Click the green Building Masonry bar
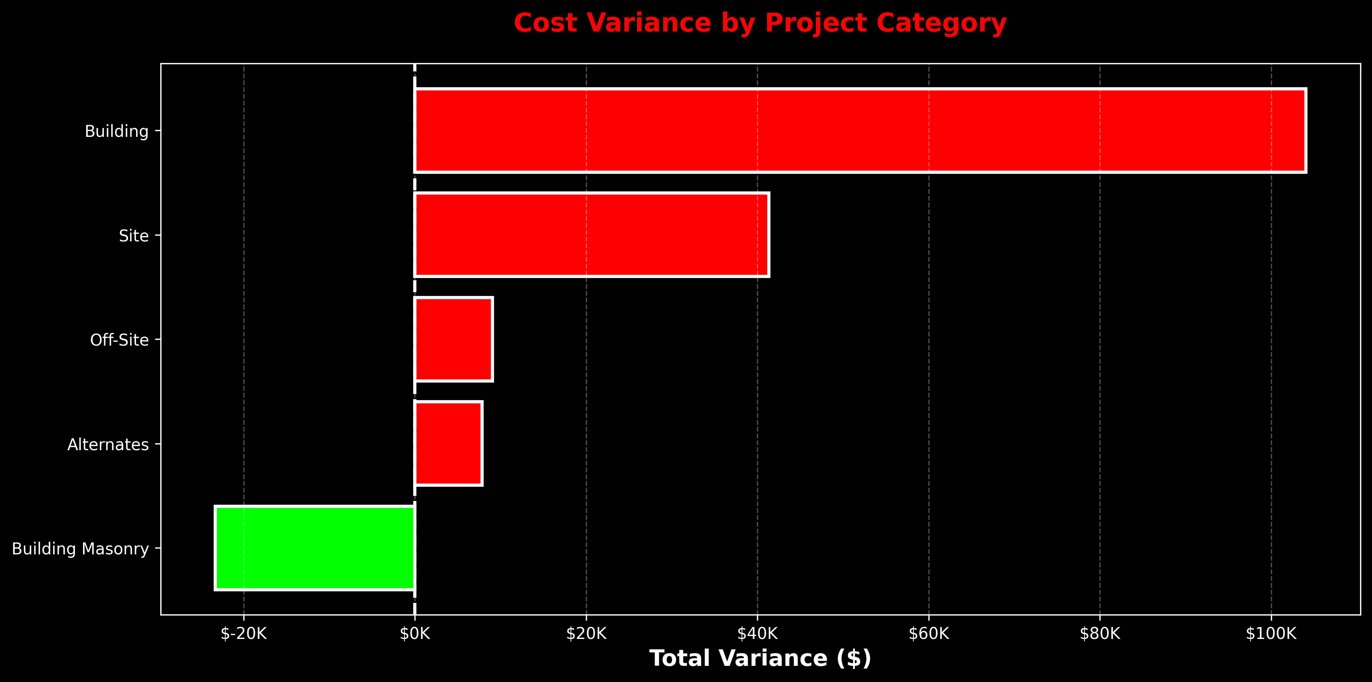 (314, 548)
